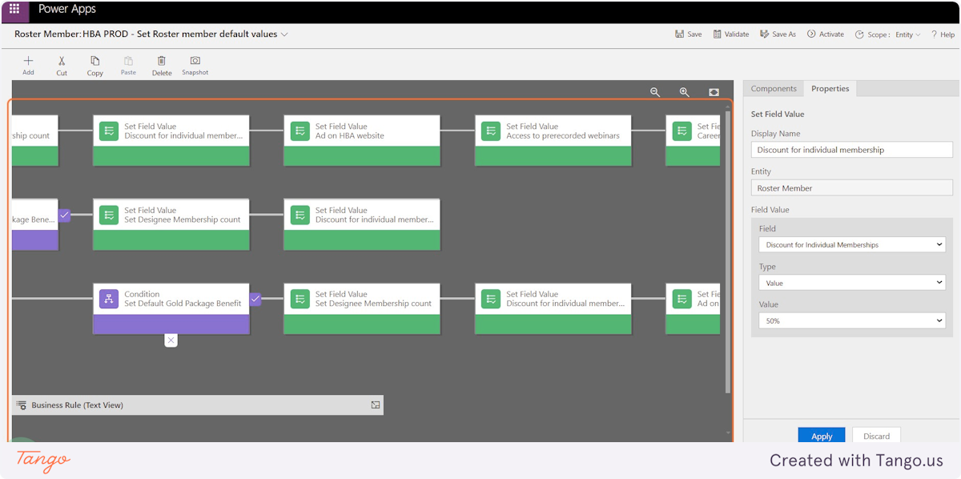The width and height of the screenshot is (961, 479).
Task: Click the green icon on Ad on HBA website node
Action: click(300, 131)
